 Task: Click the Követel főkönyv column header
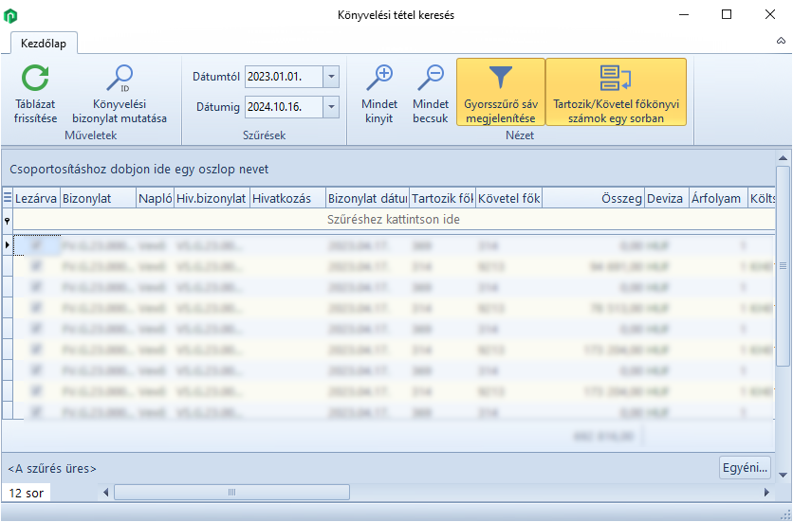(509, 198)
